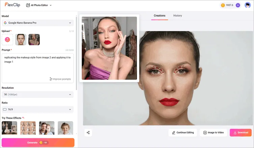
Task: Expand the Google Nano Banana Pro model dropdown
Action: pos(37,23)
